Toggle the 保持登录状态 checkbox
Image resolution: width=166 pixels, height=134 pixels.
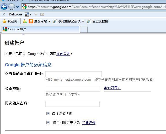[x=48, y=114]
